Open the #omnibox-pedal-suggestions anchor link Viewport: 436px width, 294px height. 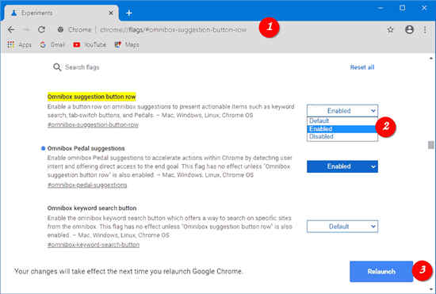pyautogui.click(x=87, y=185)
